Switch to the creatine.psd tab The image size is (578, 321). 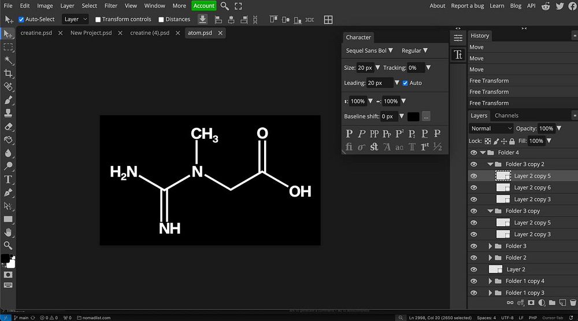coord(36,33)
